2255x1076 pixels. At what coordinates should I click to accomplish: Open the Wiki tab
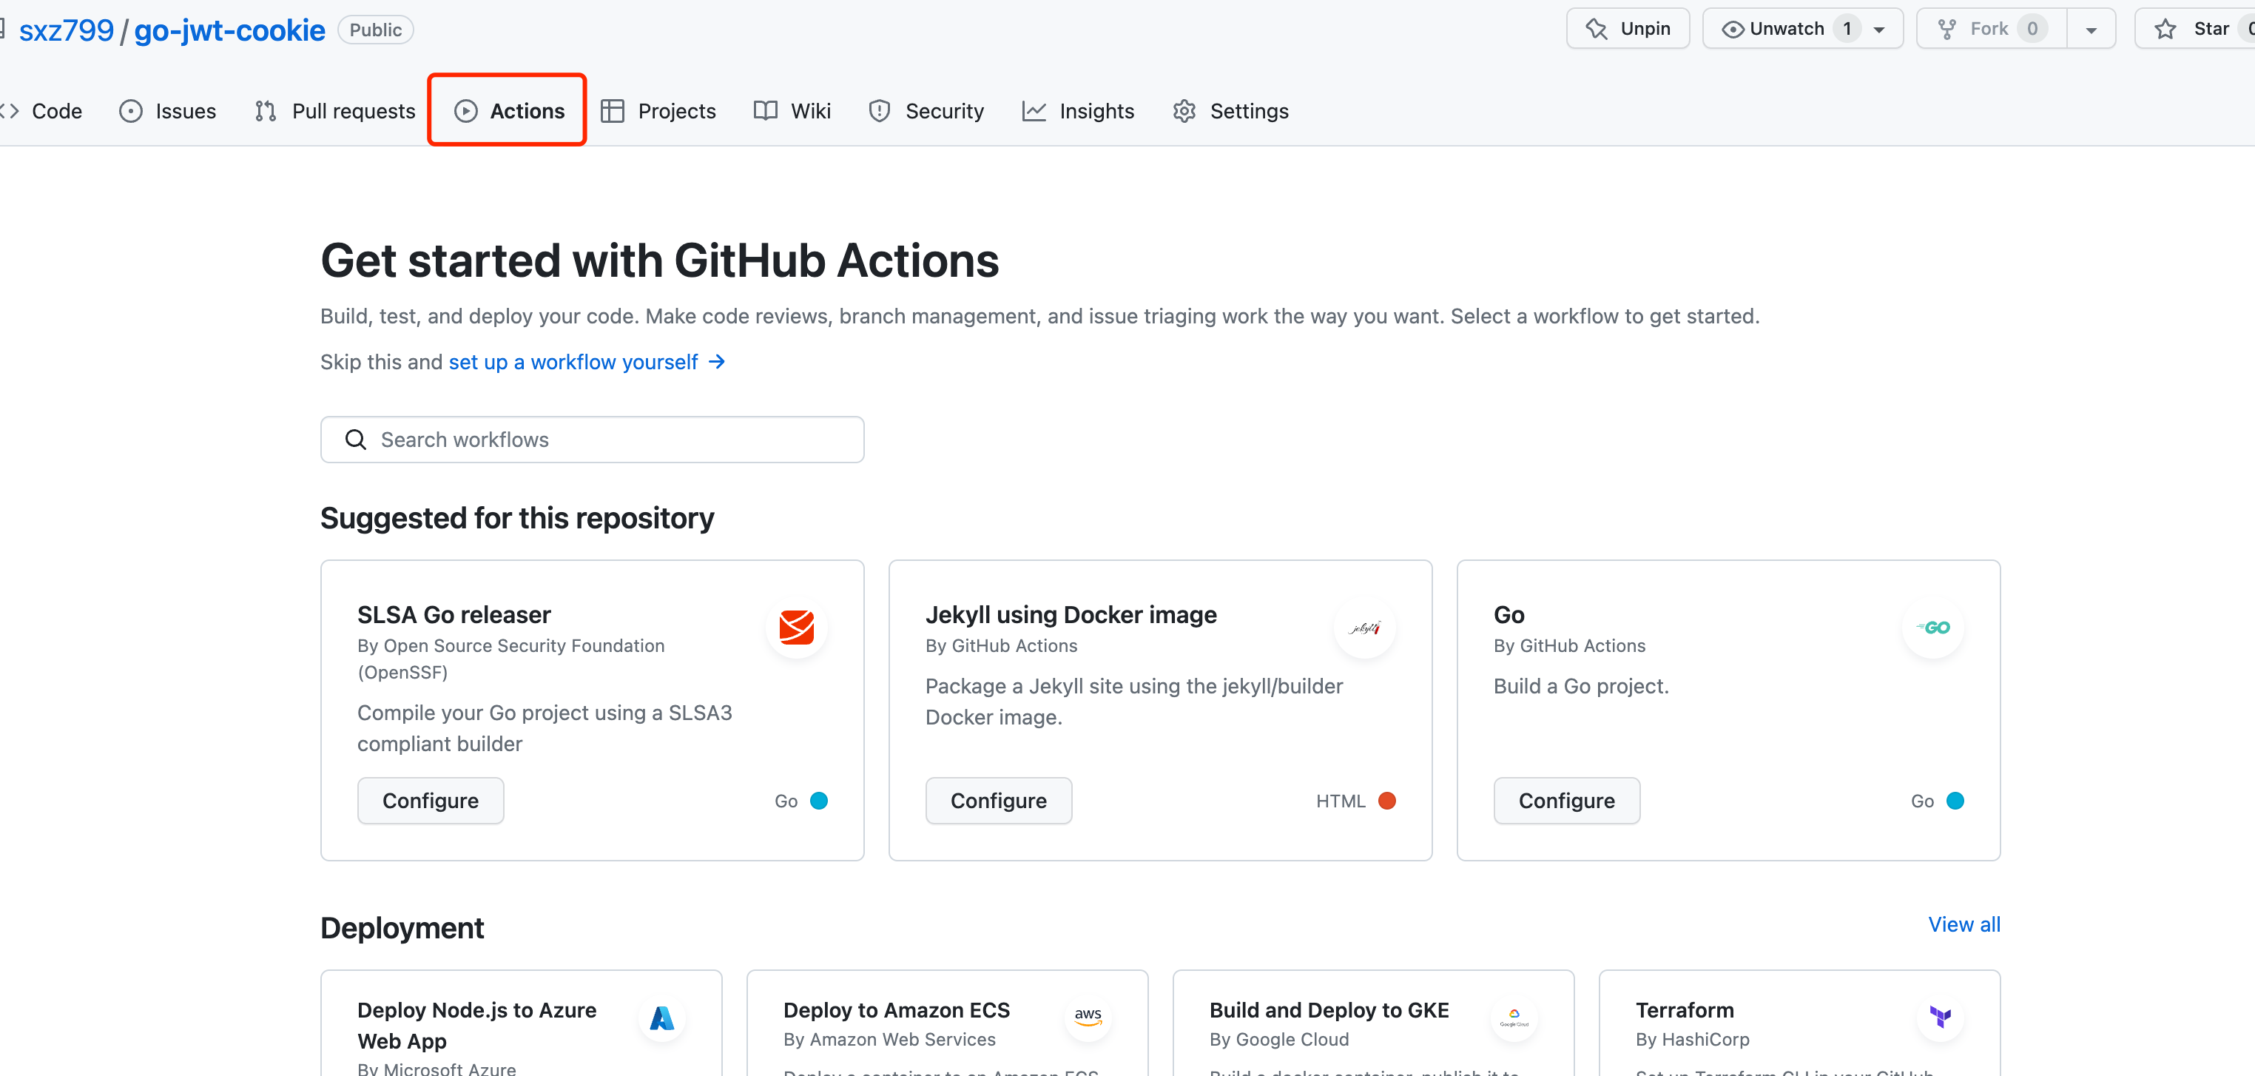pyautogui.click(x=792, y=111)
